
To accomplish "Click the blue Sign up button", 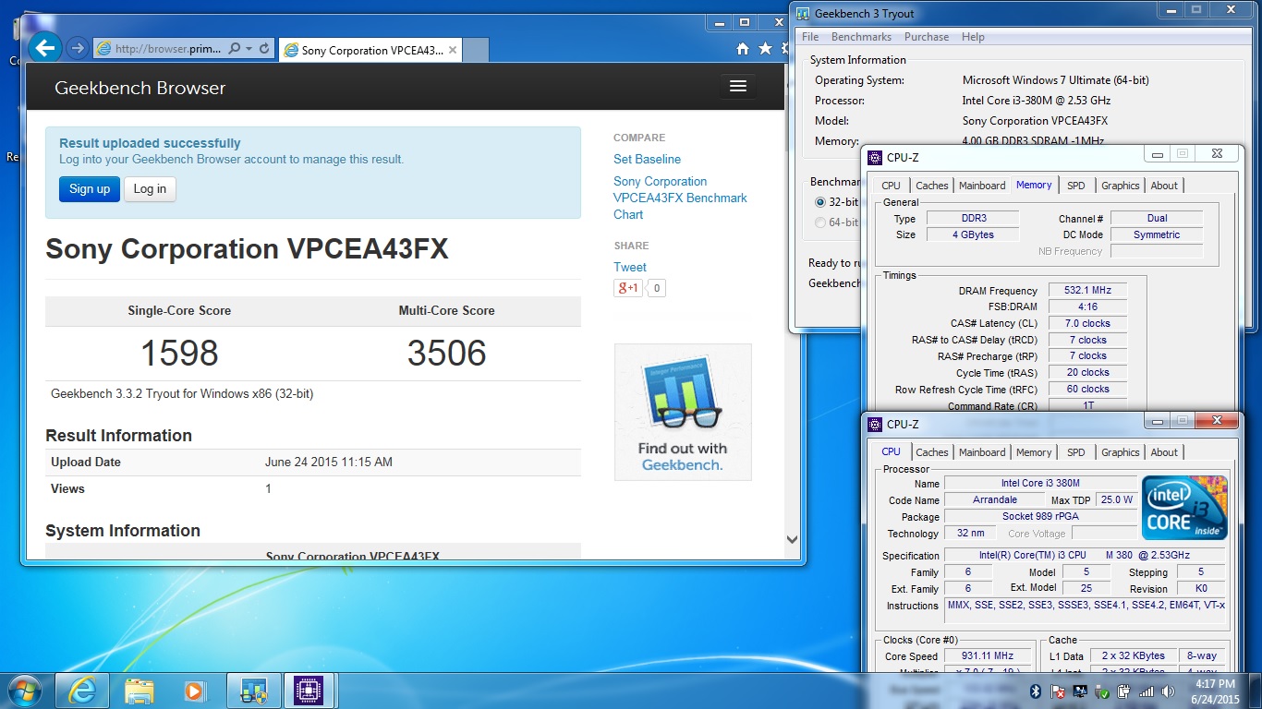I will [x=90, y=188].
